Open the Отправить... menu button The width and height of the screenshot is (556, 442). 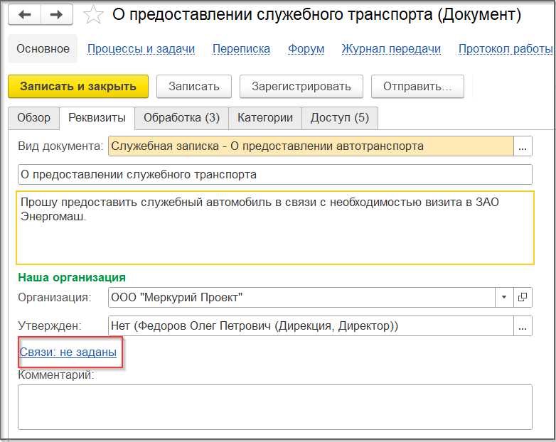tap(417, 86)
